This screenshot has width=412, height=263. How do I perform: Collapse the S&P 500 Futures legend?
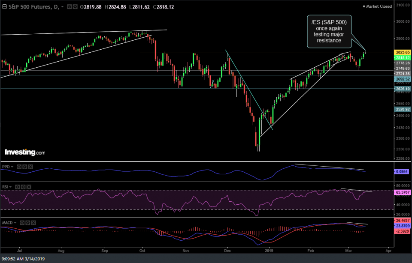click(4, 6)
